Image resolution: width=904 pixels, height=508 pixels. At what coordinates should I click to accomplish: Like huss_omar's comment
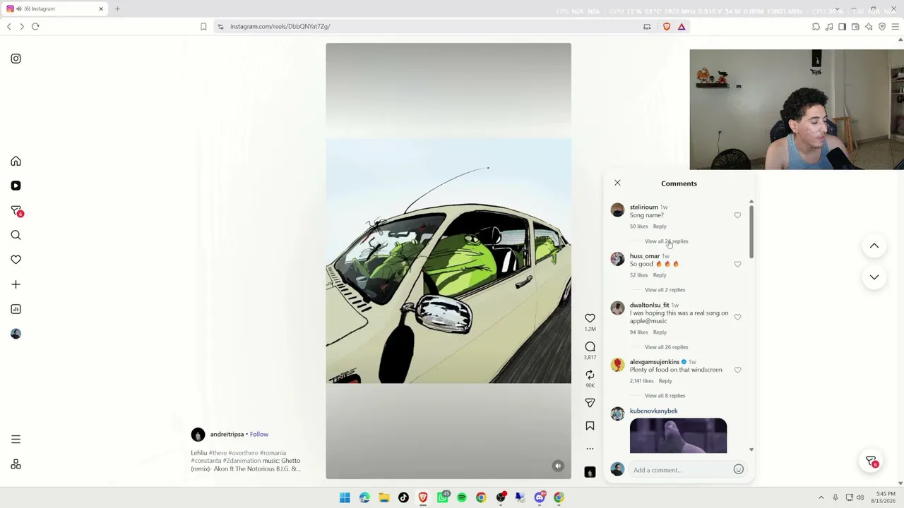(x=737, y=264)
